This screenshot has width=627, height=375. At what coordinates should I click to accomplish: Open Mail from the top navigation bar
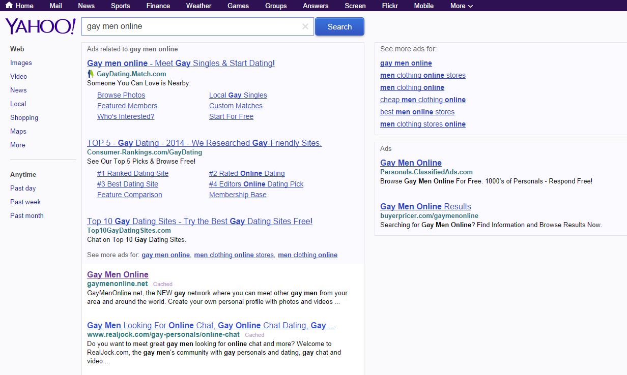pos(55,6)
